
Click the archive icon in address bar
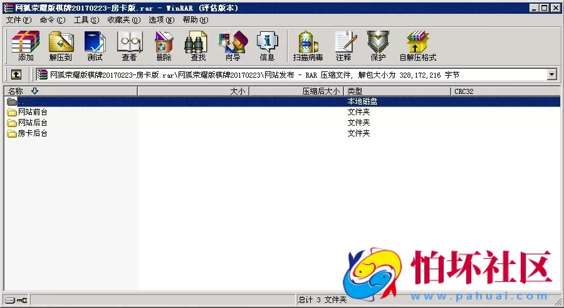pyautogui.click(x=43, y=74)
